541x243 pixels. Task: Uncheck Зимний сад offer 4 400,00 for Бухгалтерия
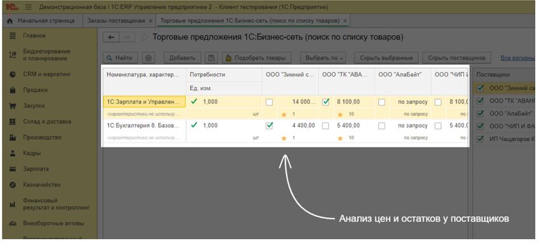[269, 126]
